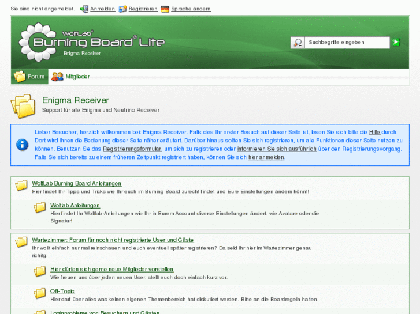Click folder icon beside Off-Topic
Viewport: 420px width, 314px height.
click(40, 293)
